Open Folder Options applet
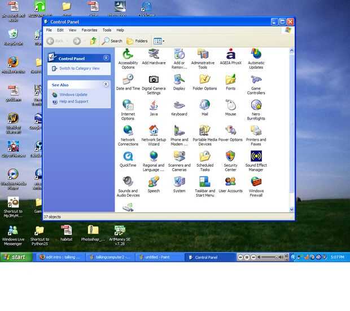This screenshot has height=311, width=350. click(205, 82)
